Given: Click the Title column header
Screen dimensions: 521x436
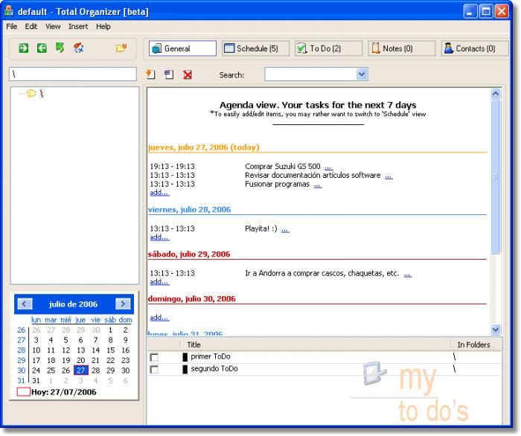Looking at the screenshot, I should 315,344.
